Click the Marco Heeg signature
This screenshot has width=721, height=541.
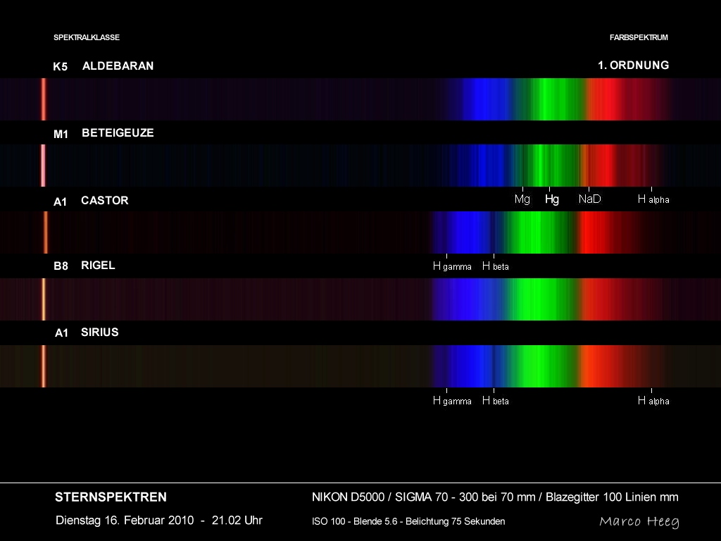(x=639, y=521)
